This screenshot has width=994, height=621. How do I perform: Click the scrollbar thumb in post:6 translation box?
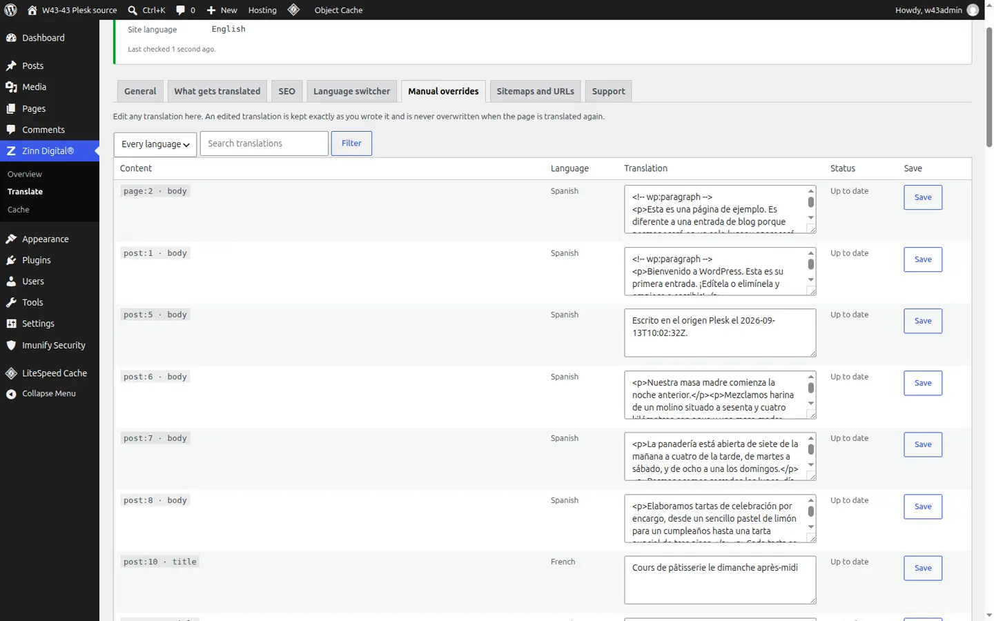point(811,388)
